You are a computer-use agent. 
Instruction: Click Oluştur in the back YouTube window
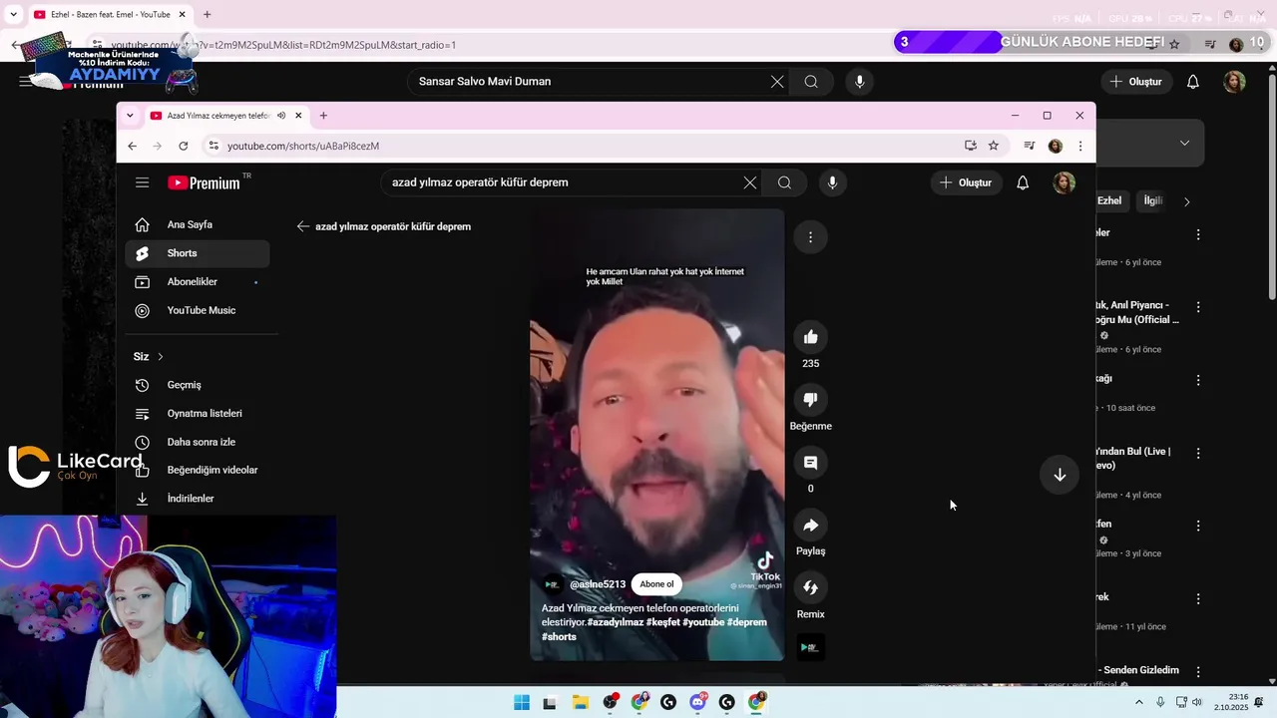[1136, 82]
